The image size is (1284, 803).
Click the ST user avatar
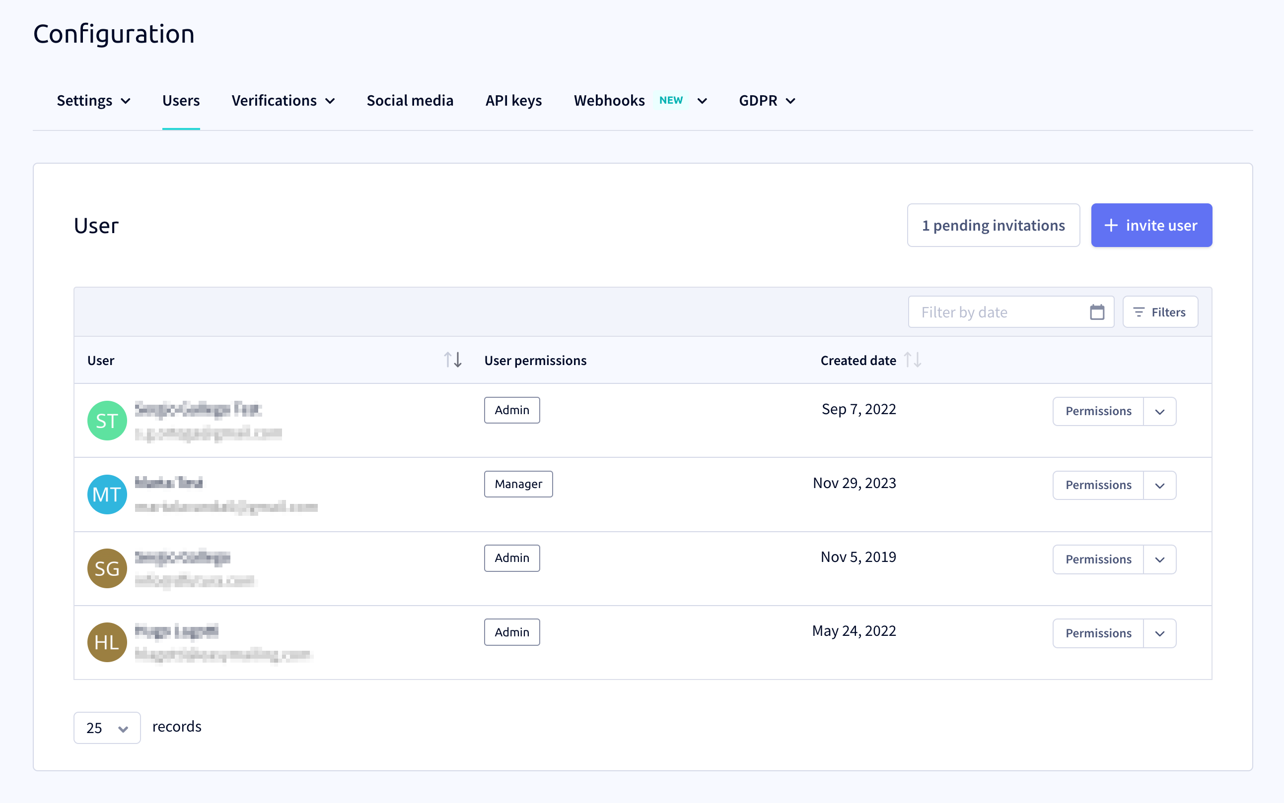tap(107, 421)
